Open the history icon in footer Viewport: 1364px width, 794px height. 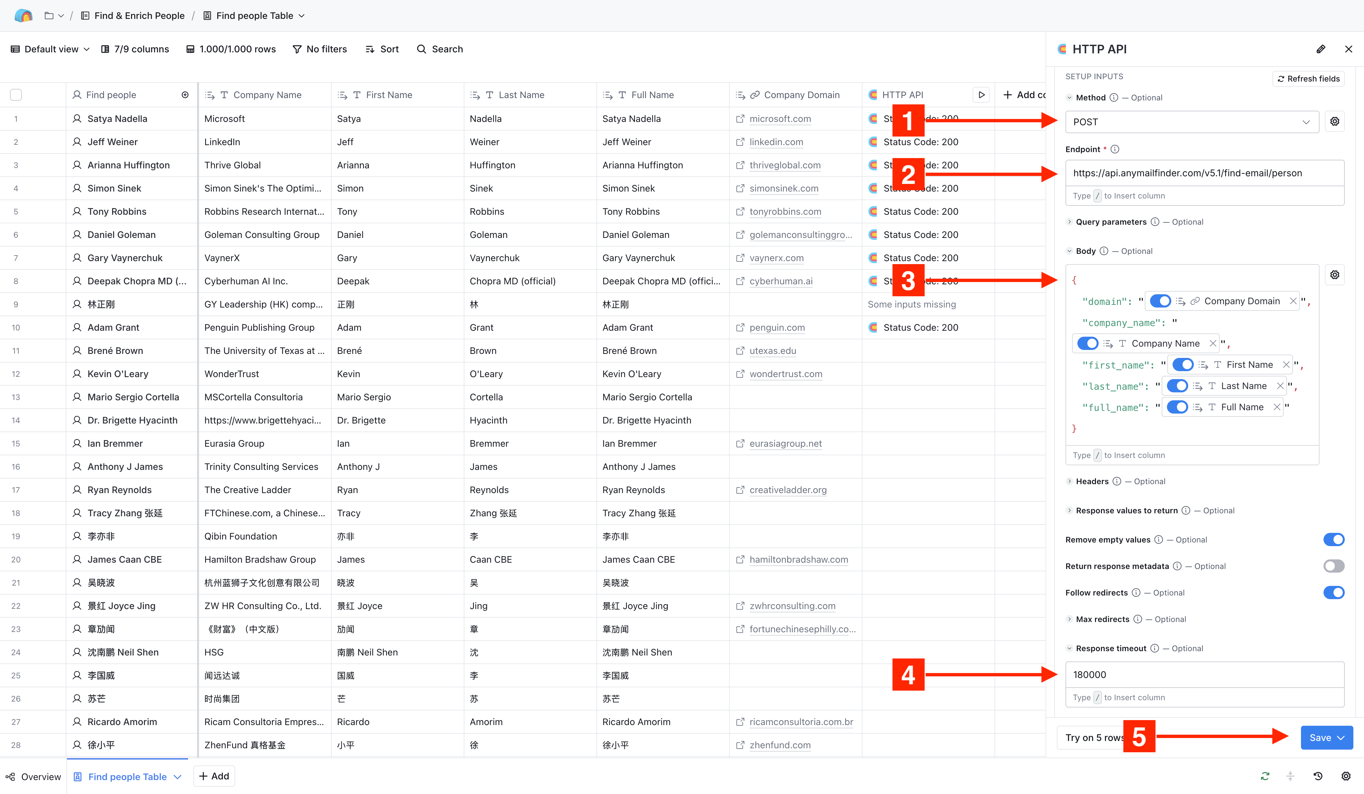coord(1318,776)
